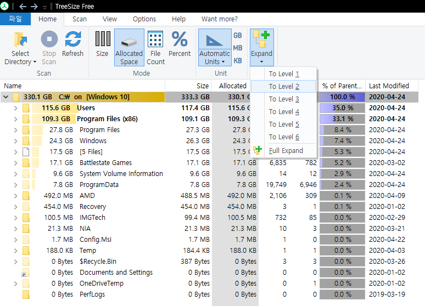This screenshot has height=306, width=425.
Task: Switch to Size mode
Action: (103, 44)
